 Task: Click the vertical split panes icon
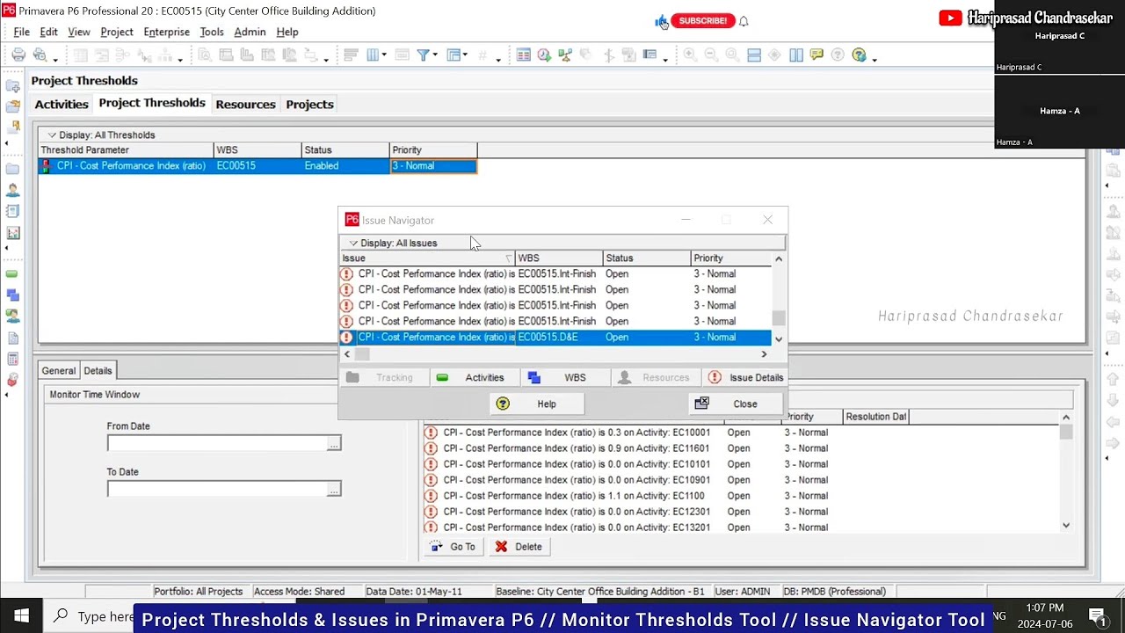pos(795,55)
